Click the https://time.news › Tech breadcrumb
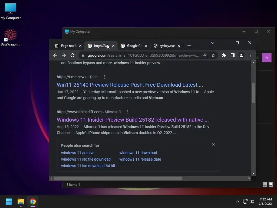The height and width of the screenshot is (208, 277). point(77,77)
